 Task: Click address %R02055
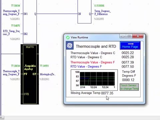99,19
